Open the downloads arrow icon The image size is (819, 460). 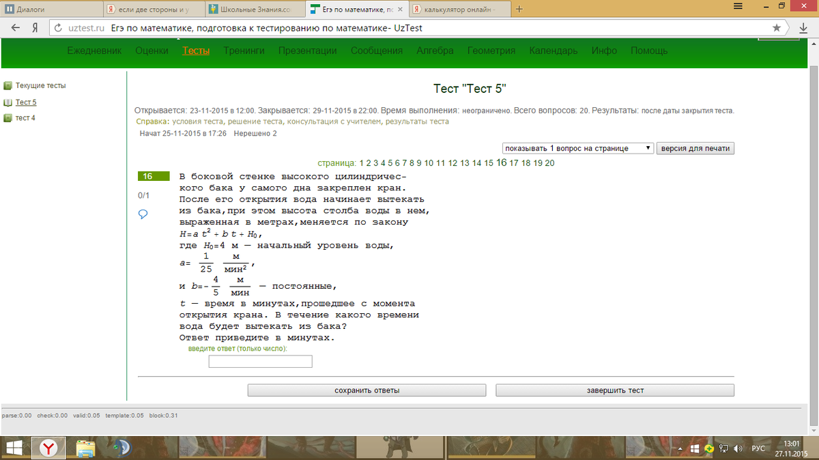click(803, 28)
